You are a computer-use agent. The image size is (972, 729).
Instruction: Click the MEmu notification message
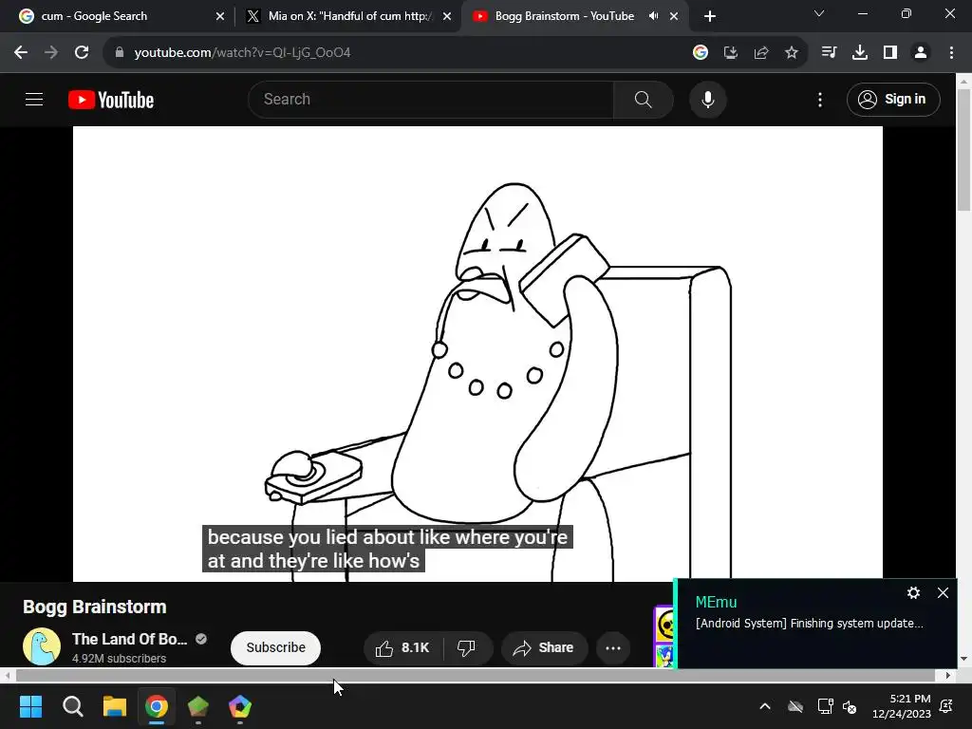tap(810, 624)
